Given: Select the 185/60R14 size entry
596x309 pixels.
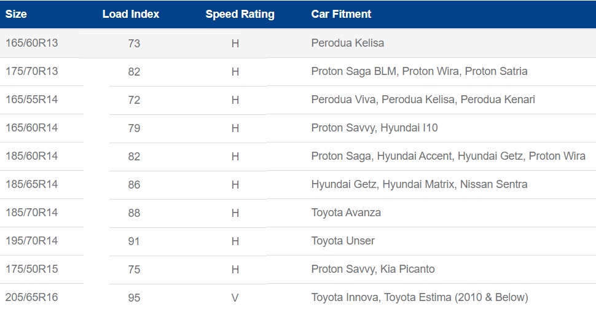Looking at the screenshot, I should pyautogui.click(x=32, y=156).
